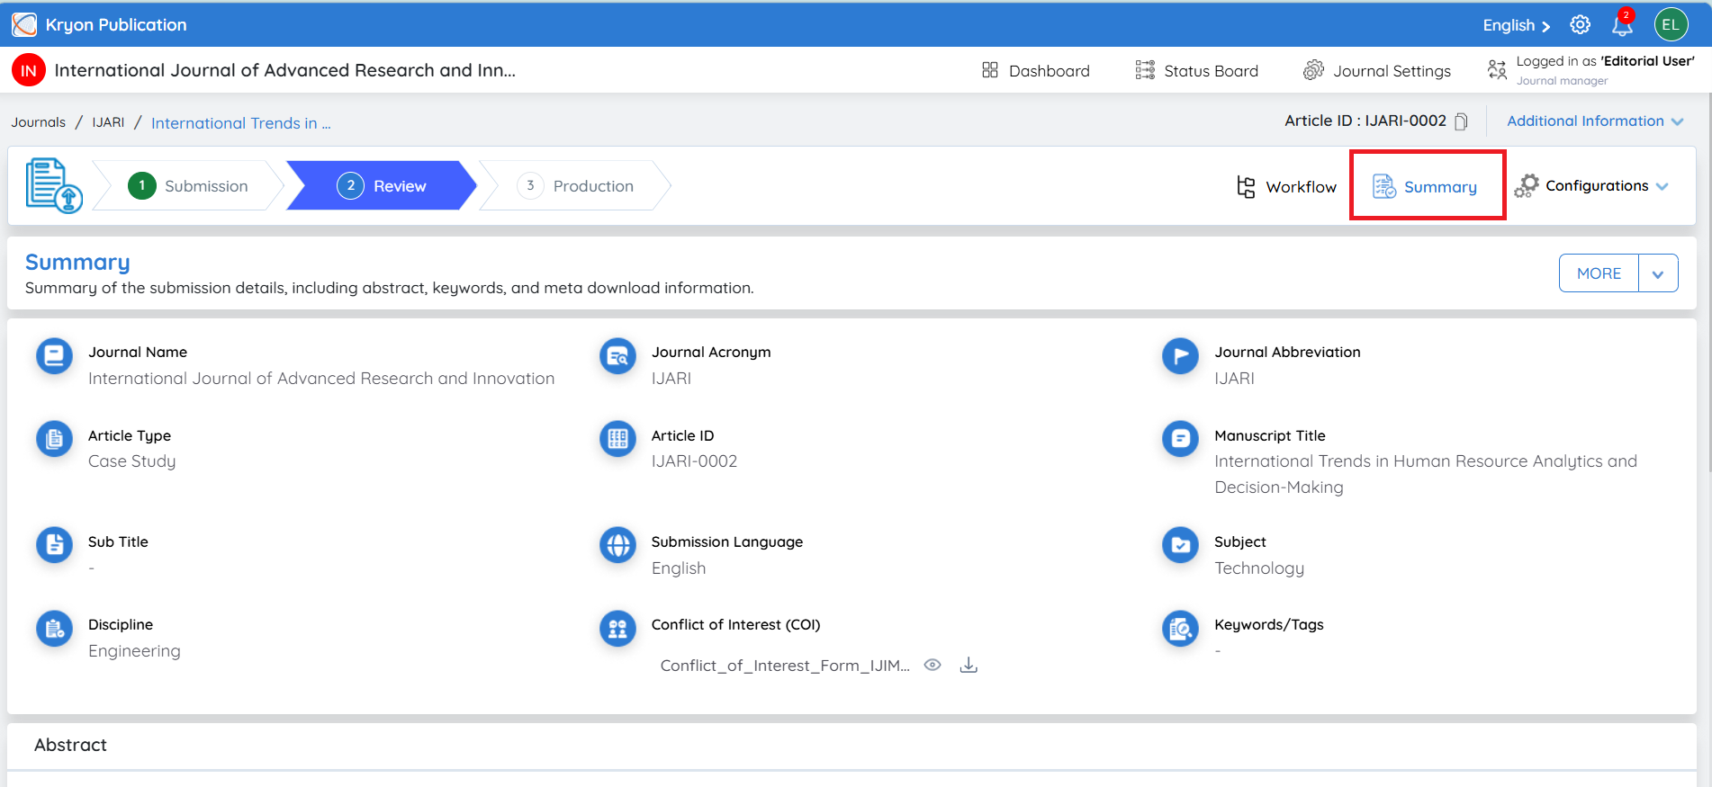Go to the Dashboard
The height and width of the screenshot is (787, 1712).
[x=1036, y=70]
